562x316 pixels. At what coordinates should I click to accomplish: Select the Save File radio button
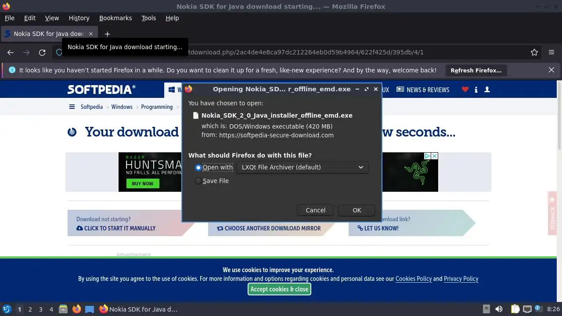tap(198, 181)
